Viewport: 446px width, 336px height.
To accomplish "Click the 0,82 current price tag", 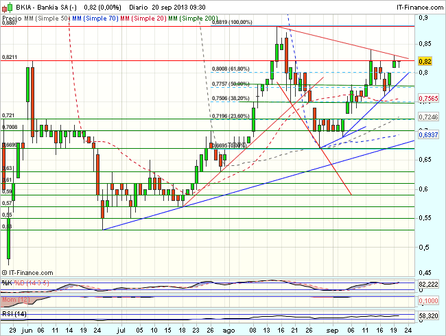I will (427, 60).
